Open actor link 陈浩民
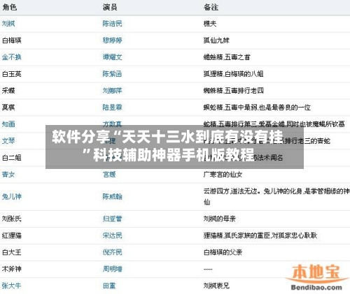Viewport: 350px width, 294px height. (x=112, y=24)
